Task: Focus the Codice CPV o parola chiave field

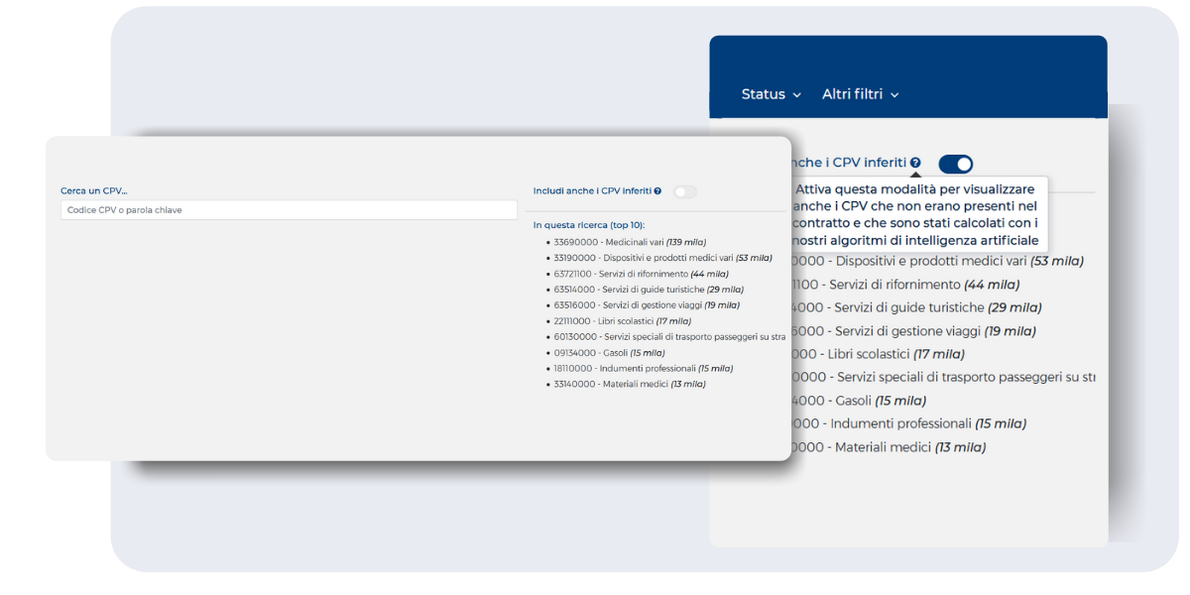Action: pos(289,210)
